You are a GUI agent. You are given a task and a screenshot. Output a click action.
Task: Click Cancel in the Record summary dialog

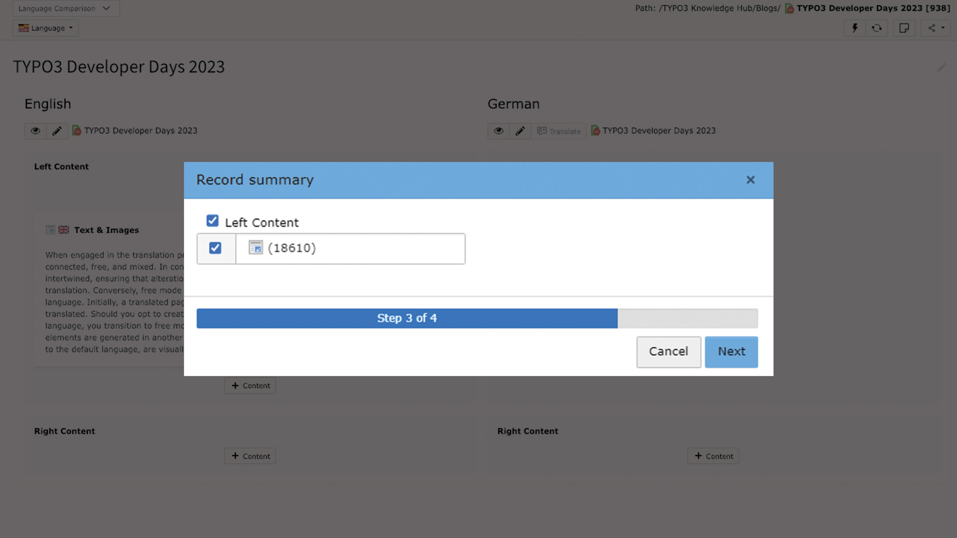pos(668,352)
